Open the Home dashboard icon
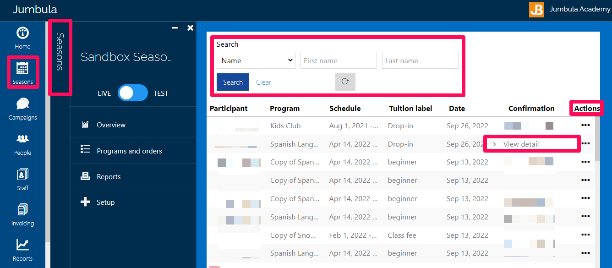 point(22,33)
